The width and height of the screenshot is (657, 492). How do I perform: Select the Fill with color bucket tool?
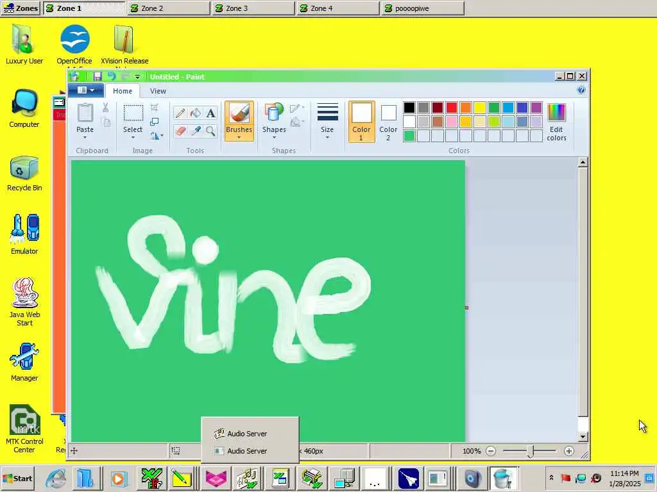pyautogui.click(x=195, y=113)
